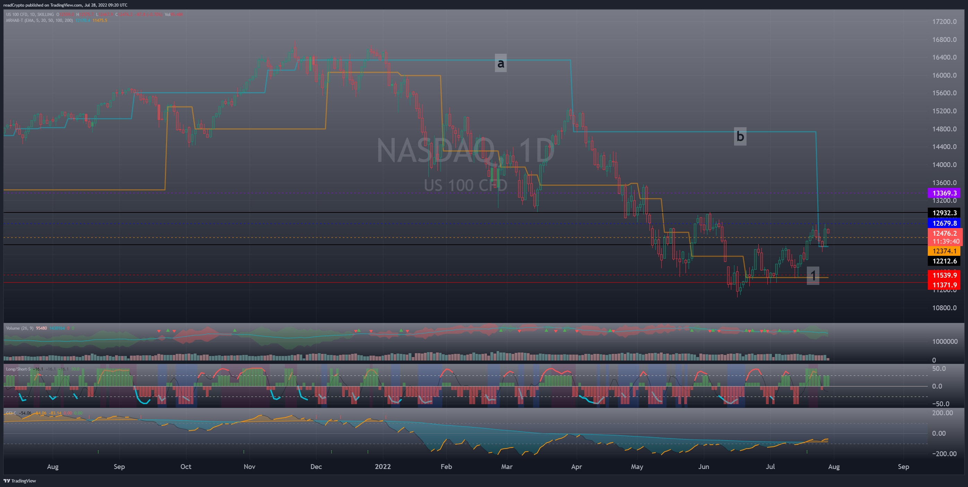The width and height of the screenshot is (968, 487).
Task: Click the 'Jun' label on the time axis
Action: coord(704,467)
